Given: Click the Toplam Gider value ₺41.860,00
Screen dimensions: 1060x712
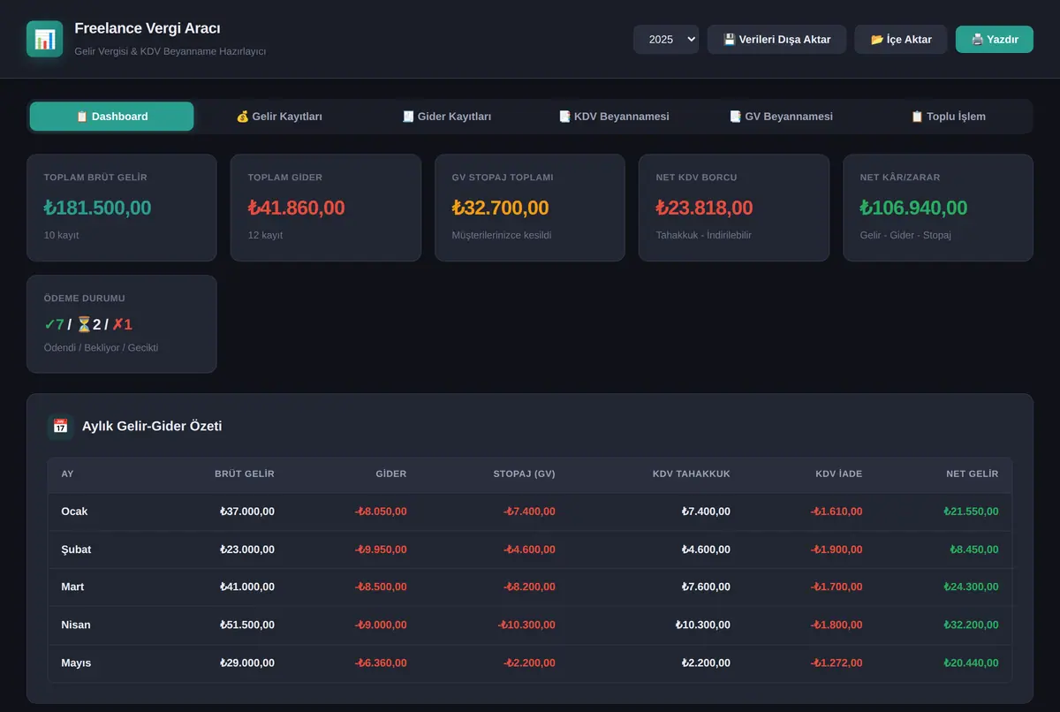Looking at the screenshot, I should click(x=296, y=208).
